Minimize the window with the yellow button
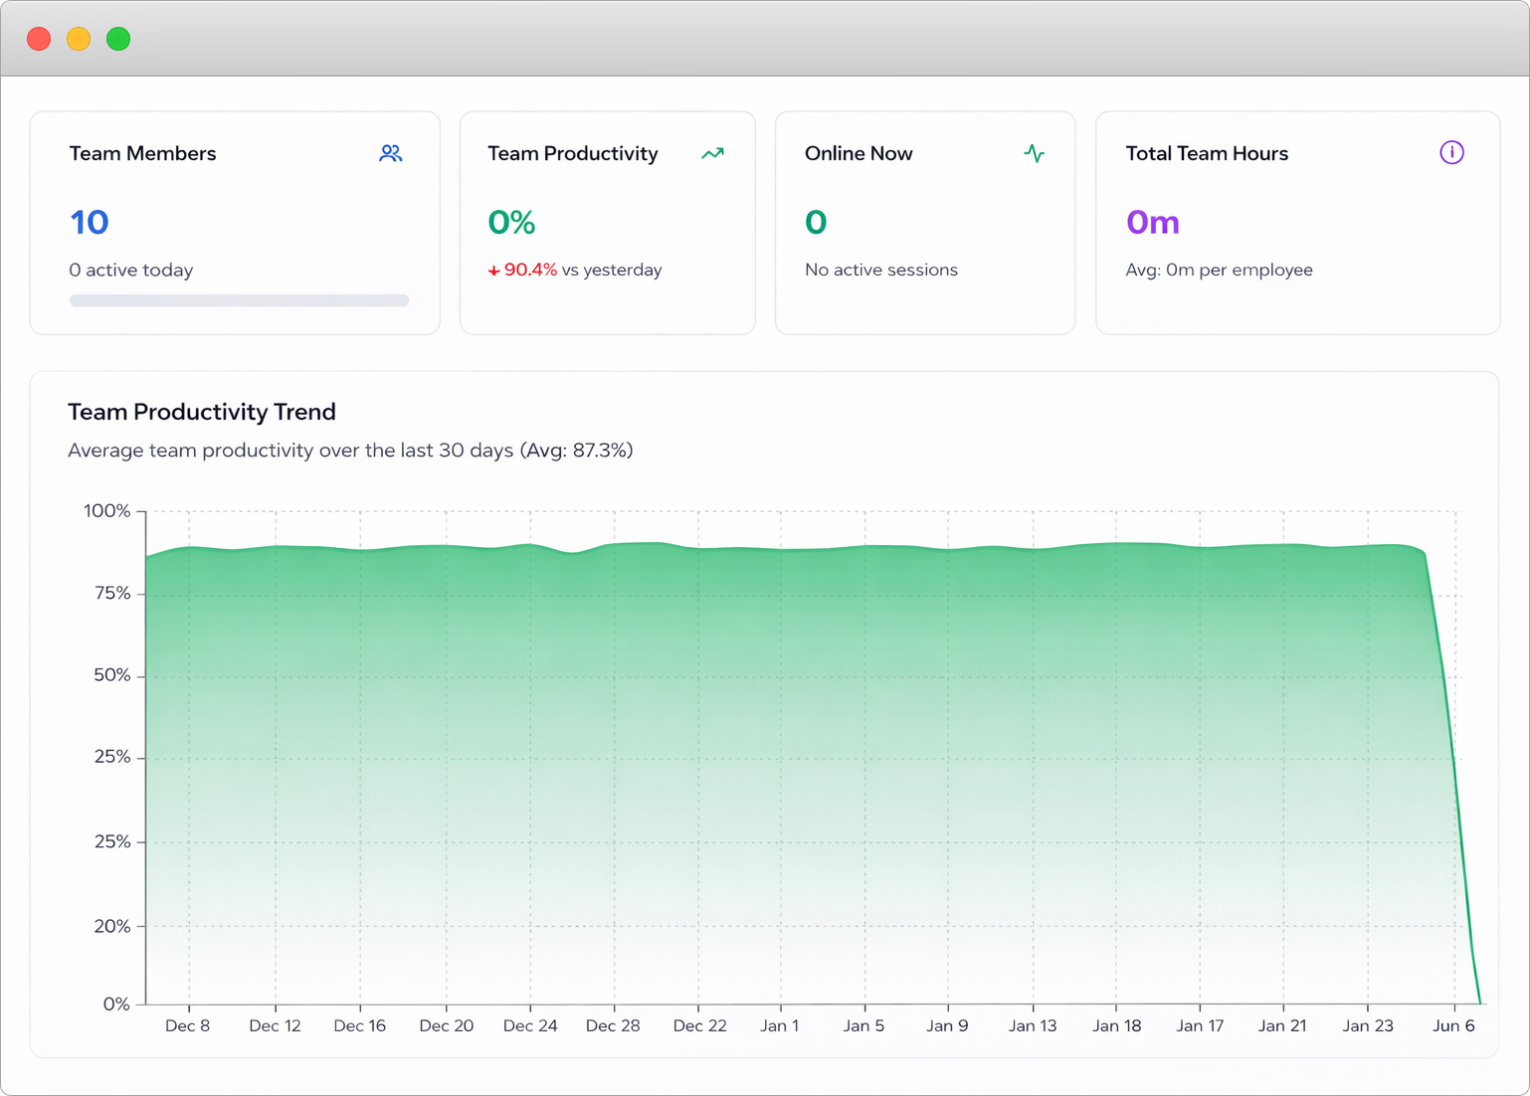 (x=79, y=39)
